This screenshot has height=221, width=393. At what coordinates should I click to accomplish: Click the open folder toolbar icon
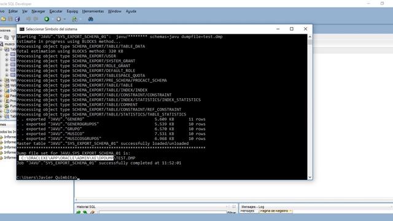click(x=3, y=19)
